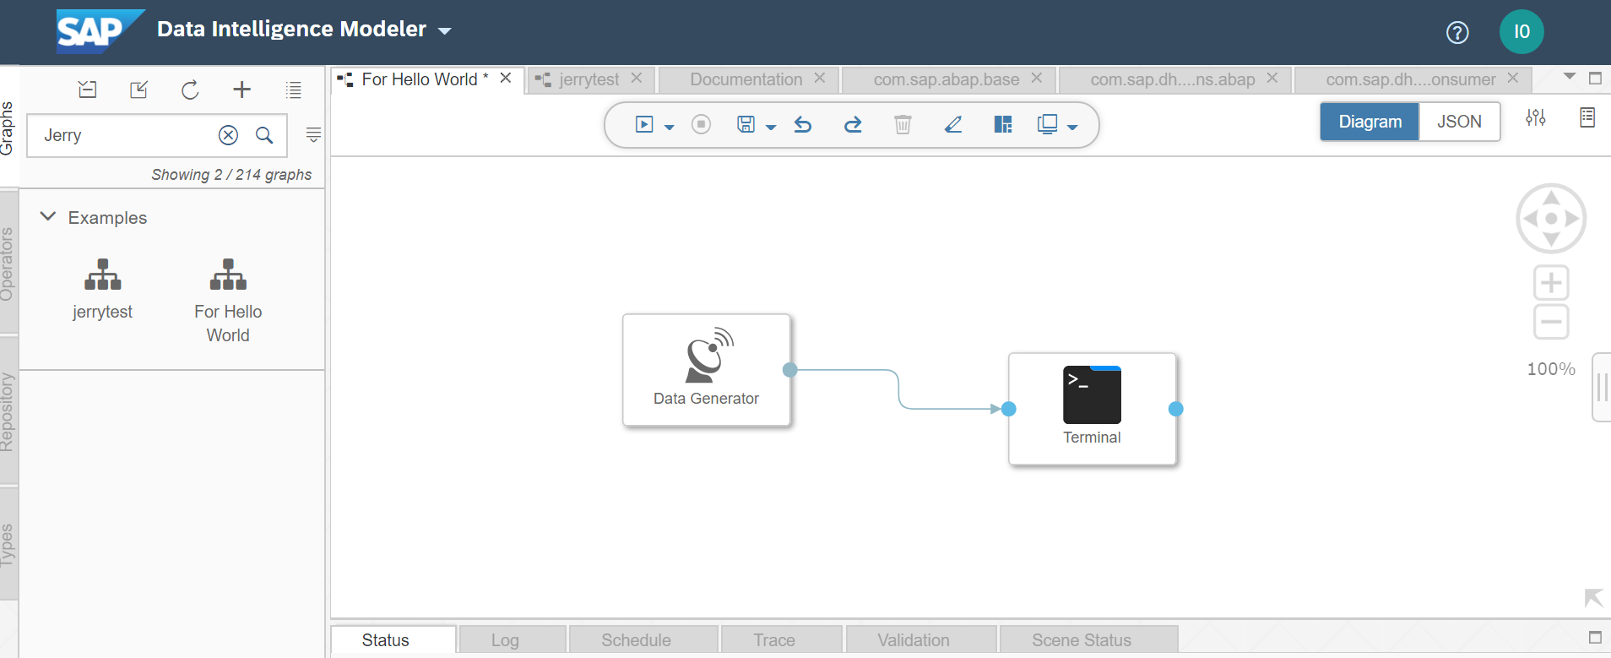Save the graph
This screenshot has width=1611, height=658.
tap(746, 125)
